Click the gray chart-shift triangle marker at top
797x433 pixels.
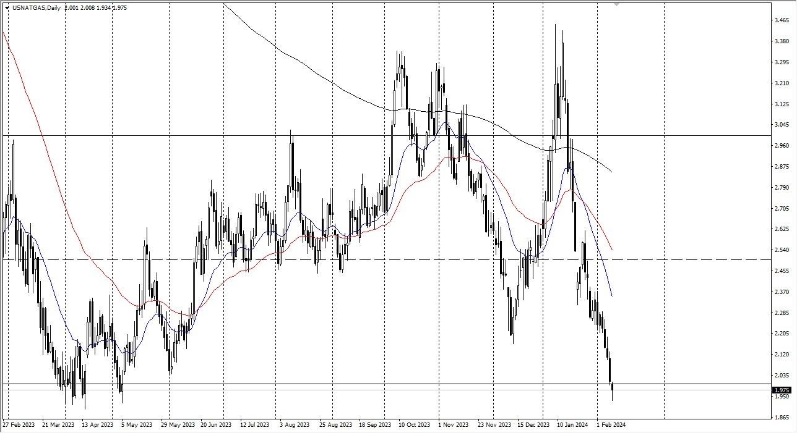coord(616,5)
